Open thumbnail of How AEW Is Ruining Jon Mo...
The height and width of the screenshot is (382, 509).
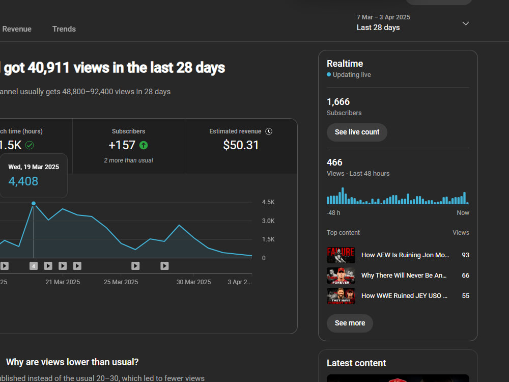(x=341, y=255)
